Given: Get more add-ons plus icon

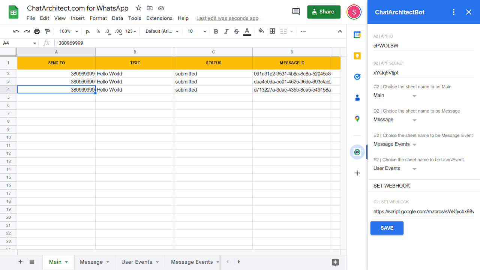Looking at the screenshot, I should click(357, 173).
